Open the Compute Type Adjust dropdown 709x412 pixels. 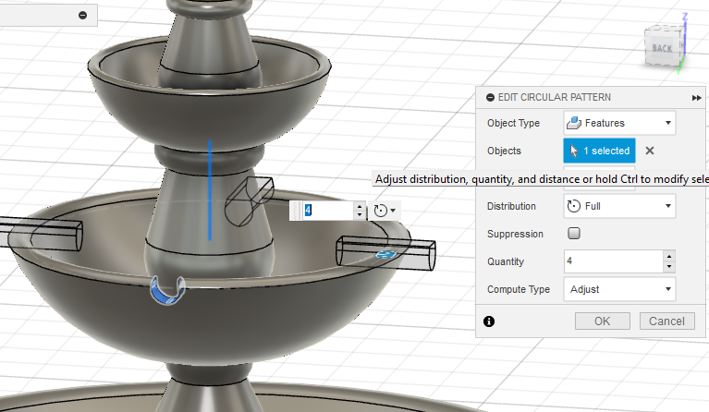click(619, 289)
